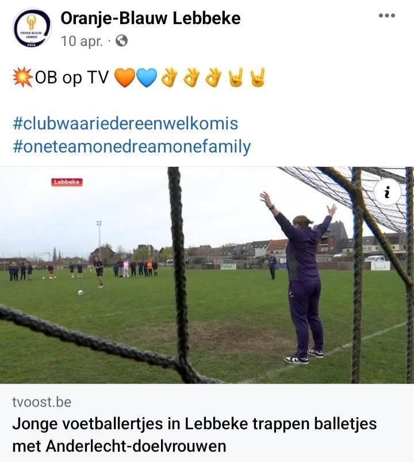Click the public globe privacy icon
The width and height of the screenshot is (414, 462).
121,41
